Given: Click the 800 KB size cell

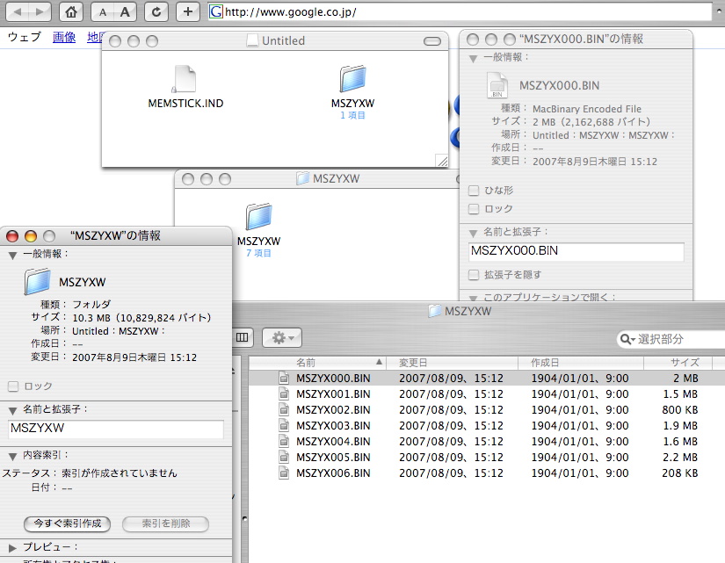Looking at the screenshot, I should tap(679, 410).
